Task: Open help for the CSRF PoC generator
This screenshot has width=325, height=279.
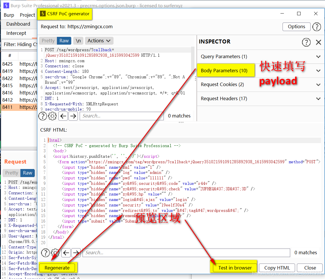Action: pyautogui.click(x=316, y=27)
